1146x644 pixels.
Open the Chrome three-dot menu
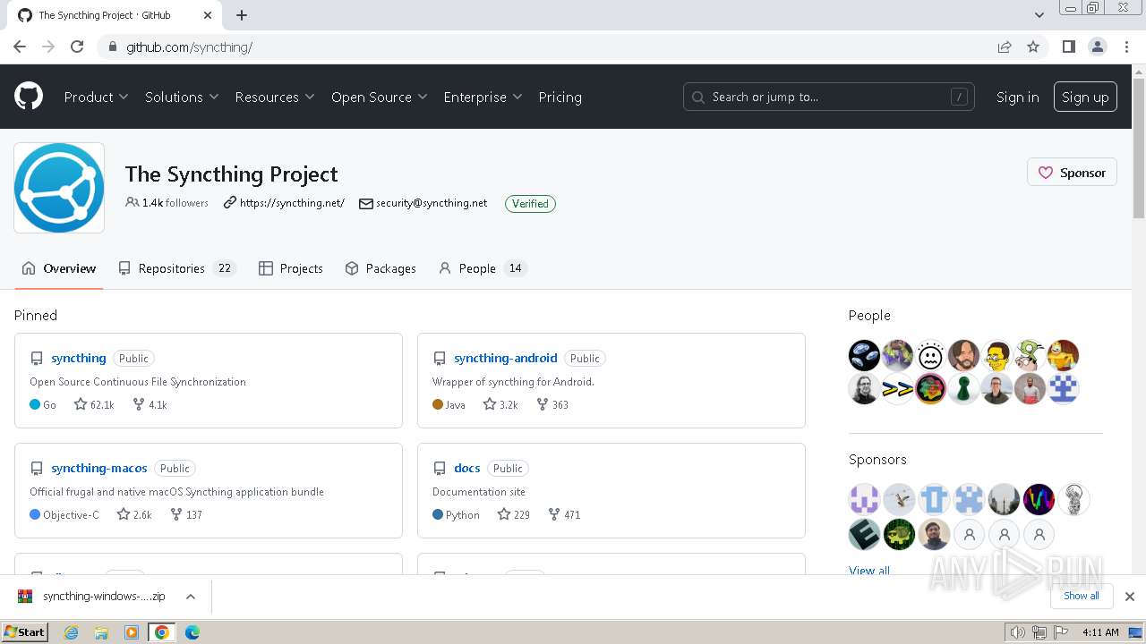1126,47
